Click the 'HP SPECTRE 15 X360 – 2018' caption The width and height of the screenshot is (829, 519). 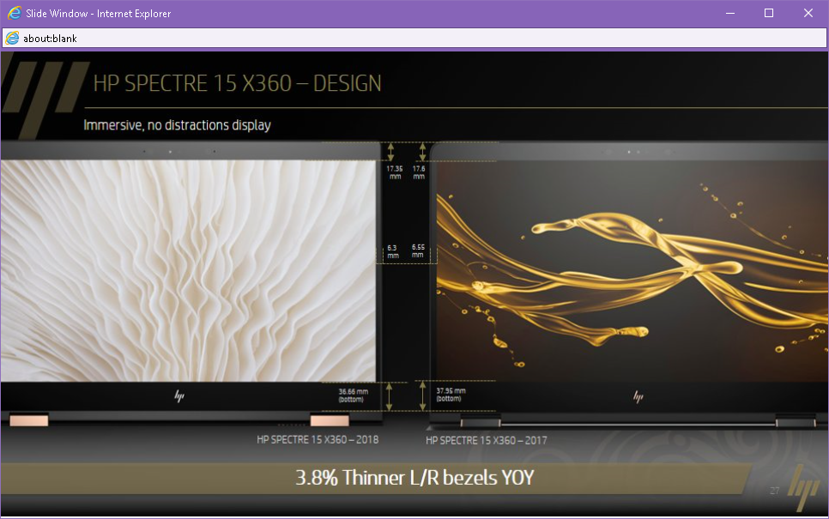[x=318, y=440]
